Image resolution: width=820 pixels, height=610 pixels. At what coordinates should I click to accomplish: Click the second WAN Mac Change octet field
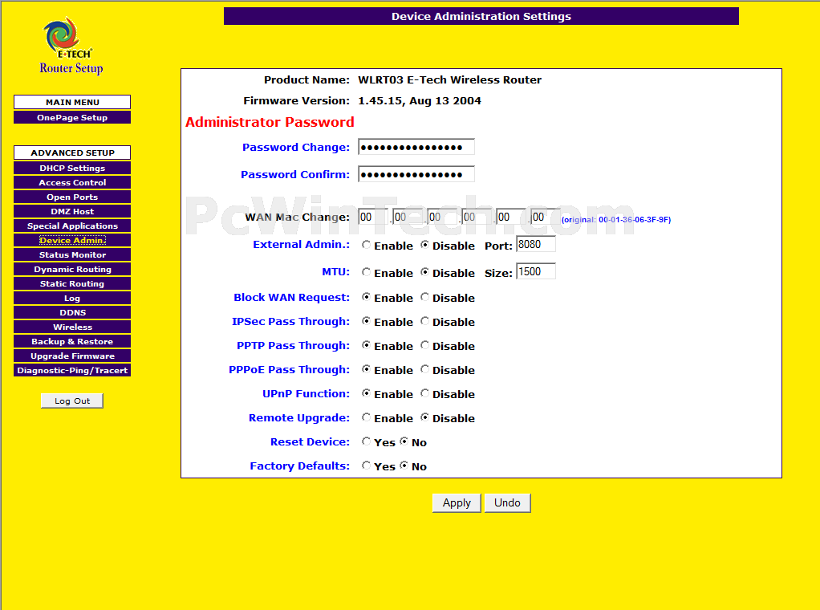[408, 217]
